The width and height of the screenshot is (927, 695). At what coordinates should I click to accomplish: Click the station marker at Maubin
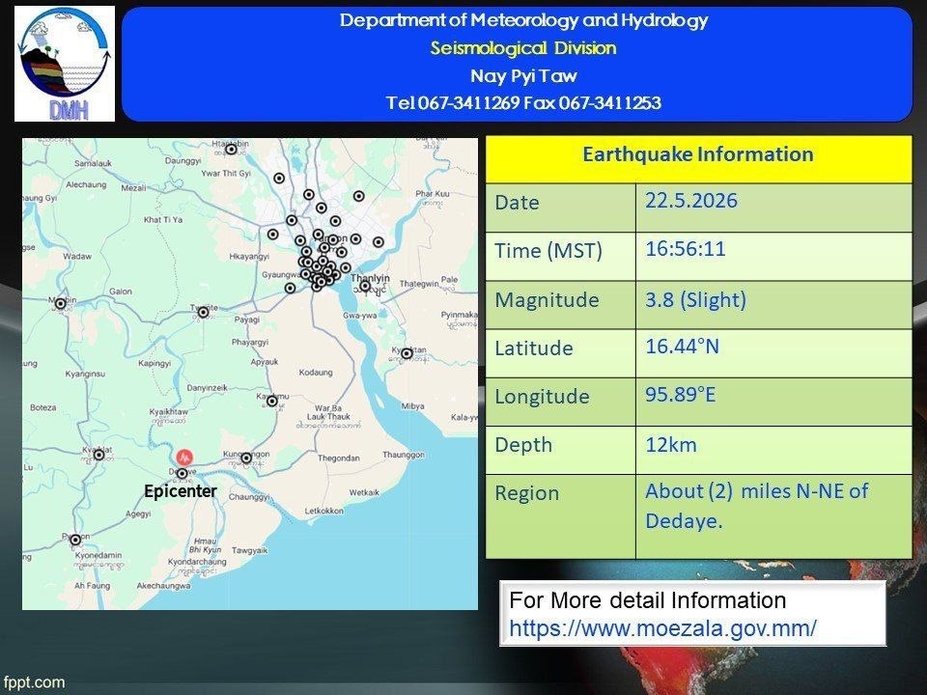(x=60, y=304)
